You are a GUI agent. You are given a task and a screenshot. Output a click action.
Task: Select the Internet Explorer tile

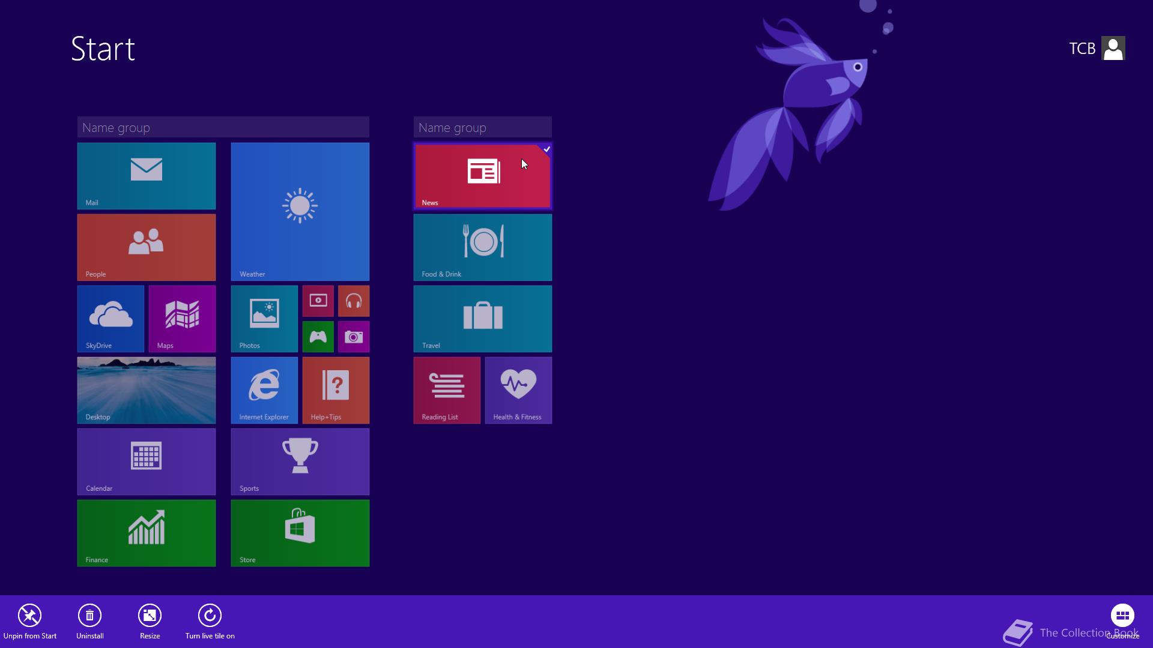pyautogui.click(x=264, y=390)
